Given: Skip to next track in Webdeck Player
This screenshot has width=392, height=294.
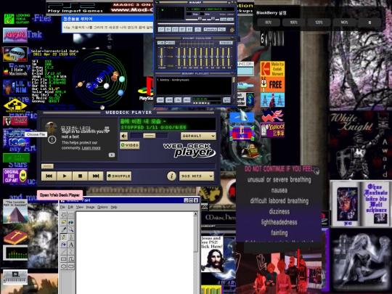Looking at the screenshot, I should 96,176.
